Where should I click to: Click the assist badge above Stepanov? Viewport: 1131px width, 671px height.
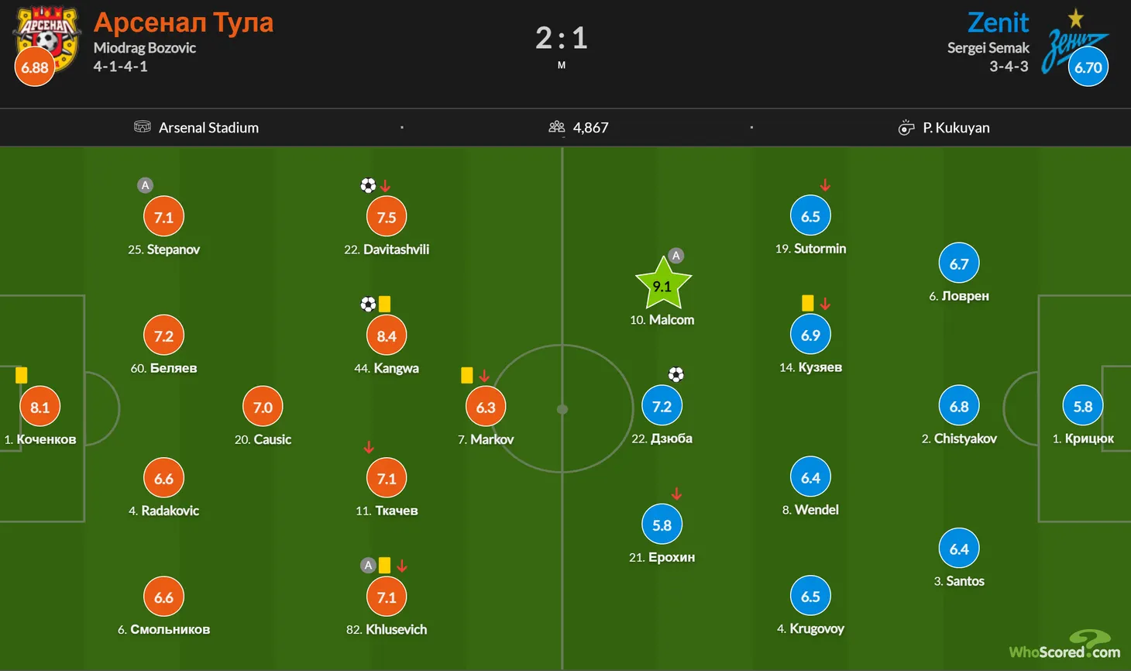145,185
